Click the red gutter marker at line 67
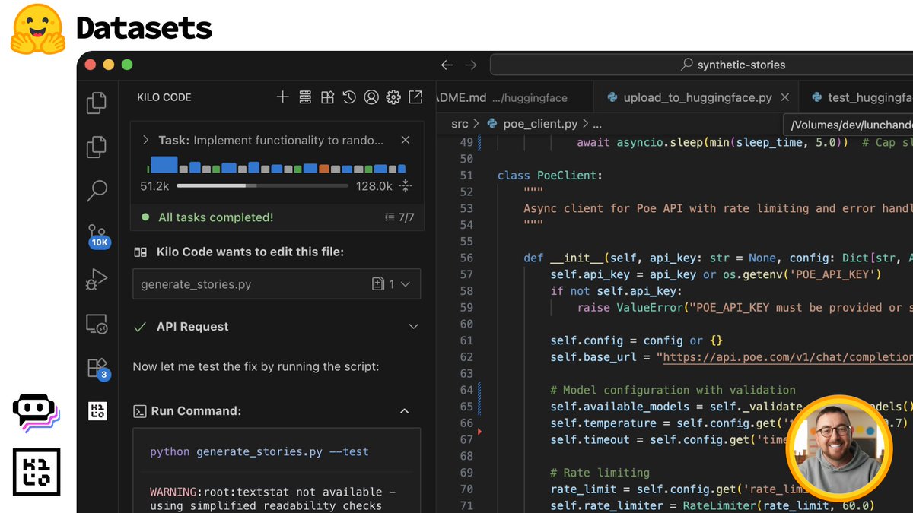The height and width of the screenshot is (513, 913). coord(479,432)
